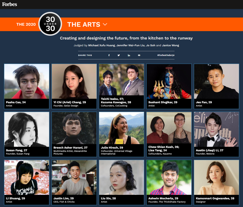Open judge Janice Wong link
The width and height of the screenshot is (243, 207).
point(170,45)
